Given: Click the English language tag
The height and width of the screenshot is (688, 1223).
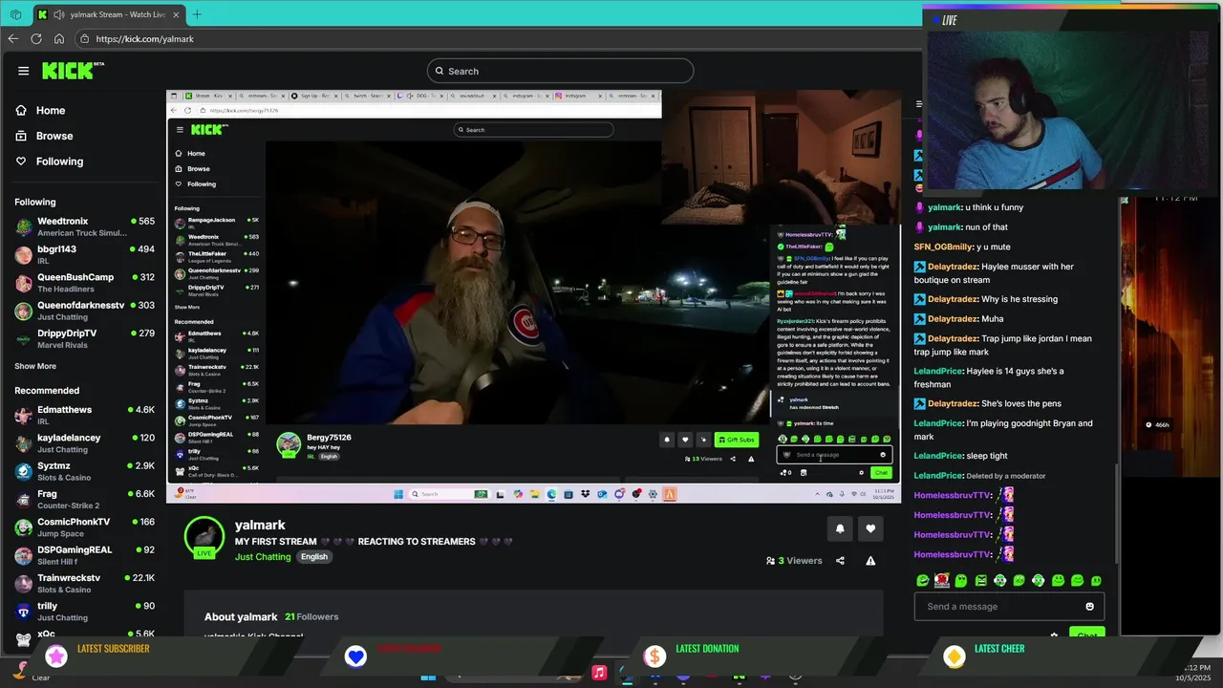Looking at the screenshot, I should tap(314, 557).
